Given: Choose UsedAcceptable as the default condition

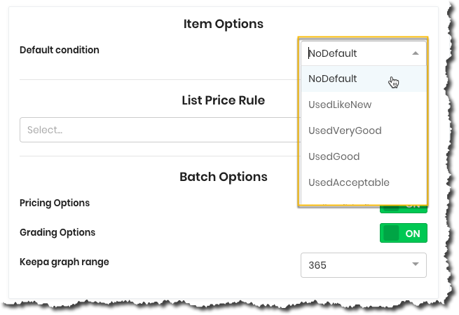Looking at the screenshot, I should 364,182.
